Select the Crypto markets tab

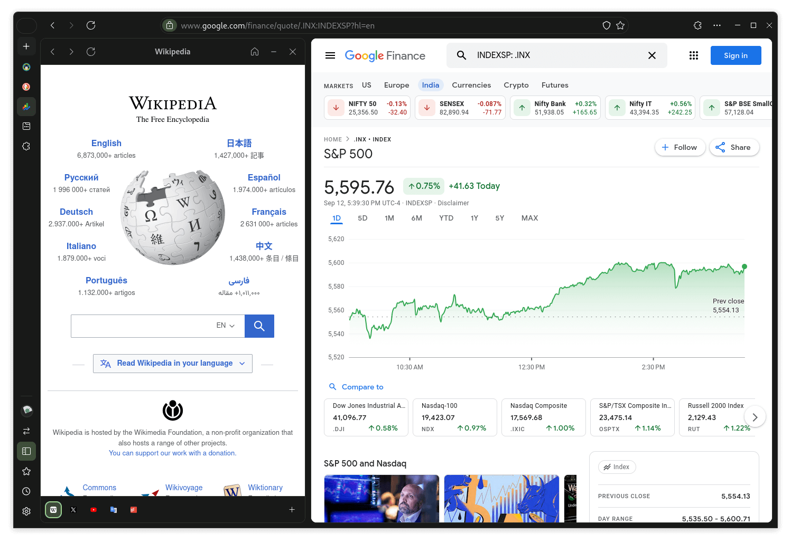(x=516, y=85)
